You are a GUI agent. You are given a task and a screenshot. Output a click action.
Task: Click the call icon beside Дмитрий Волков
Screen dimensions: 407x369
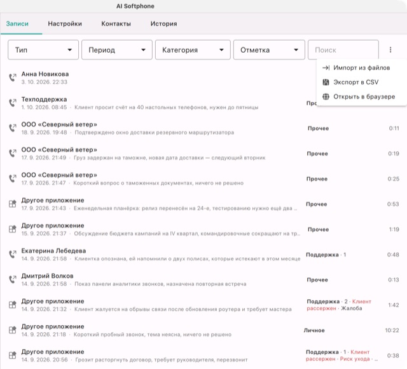coord(13,279)
